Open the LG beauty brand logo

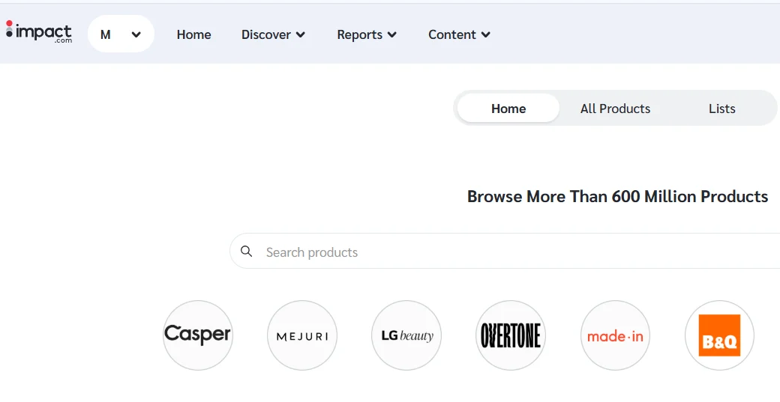[406, 335]
